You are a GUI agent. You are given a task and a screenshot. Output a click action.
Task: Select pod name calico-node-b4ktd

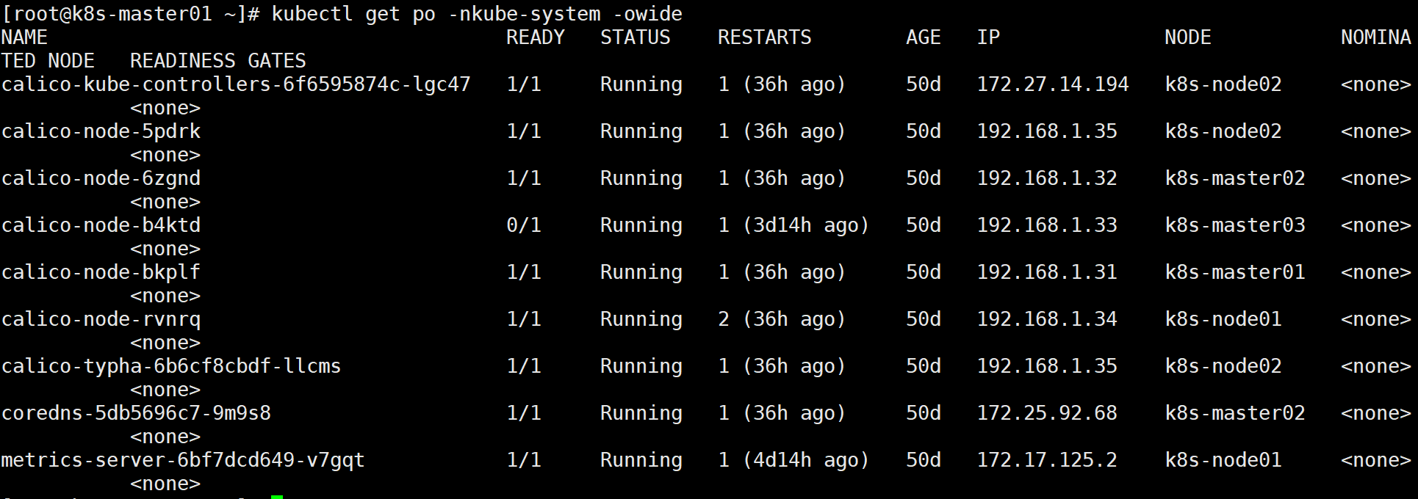pyautogui.click(x=101, y=225)
